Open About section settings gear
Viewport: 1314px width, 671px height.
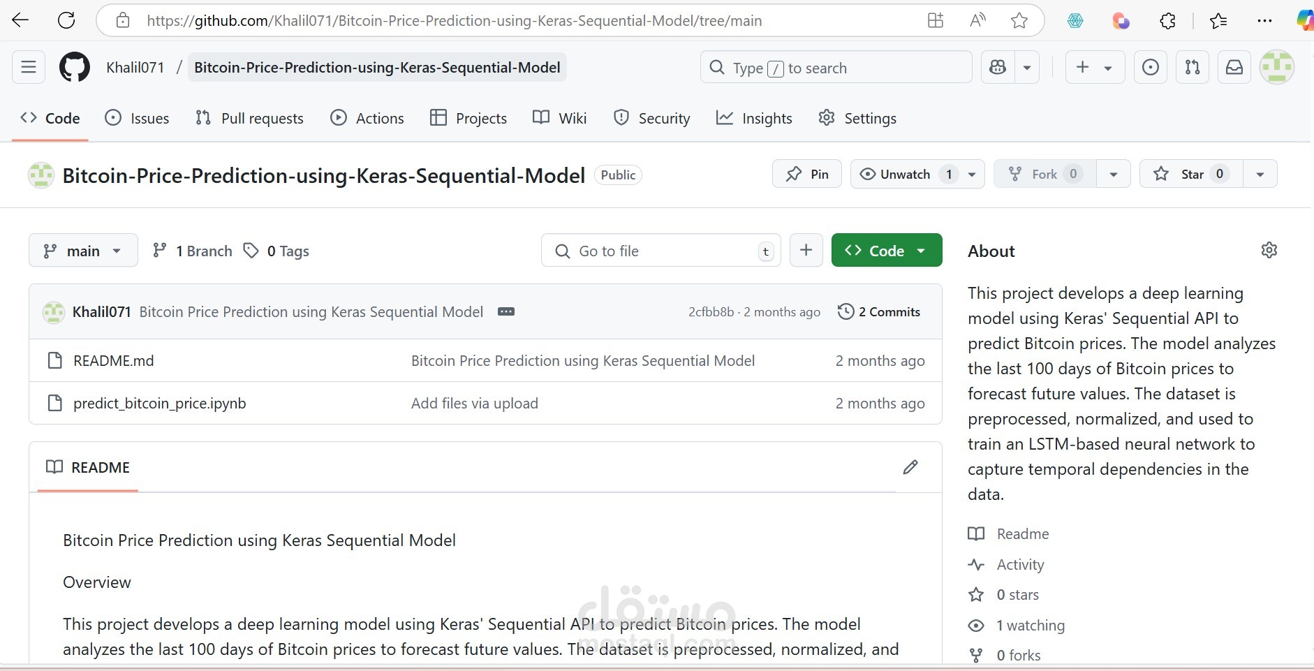1269,250
